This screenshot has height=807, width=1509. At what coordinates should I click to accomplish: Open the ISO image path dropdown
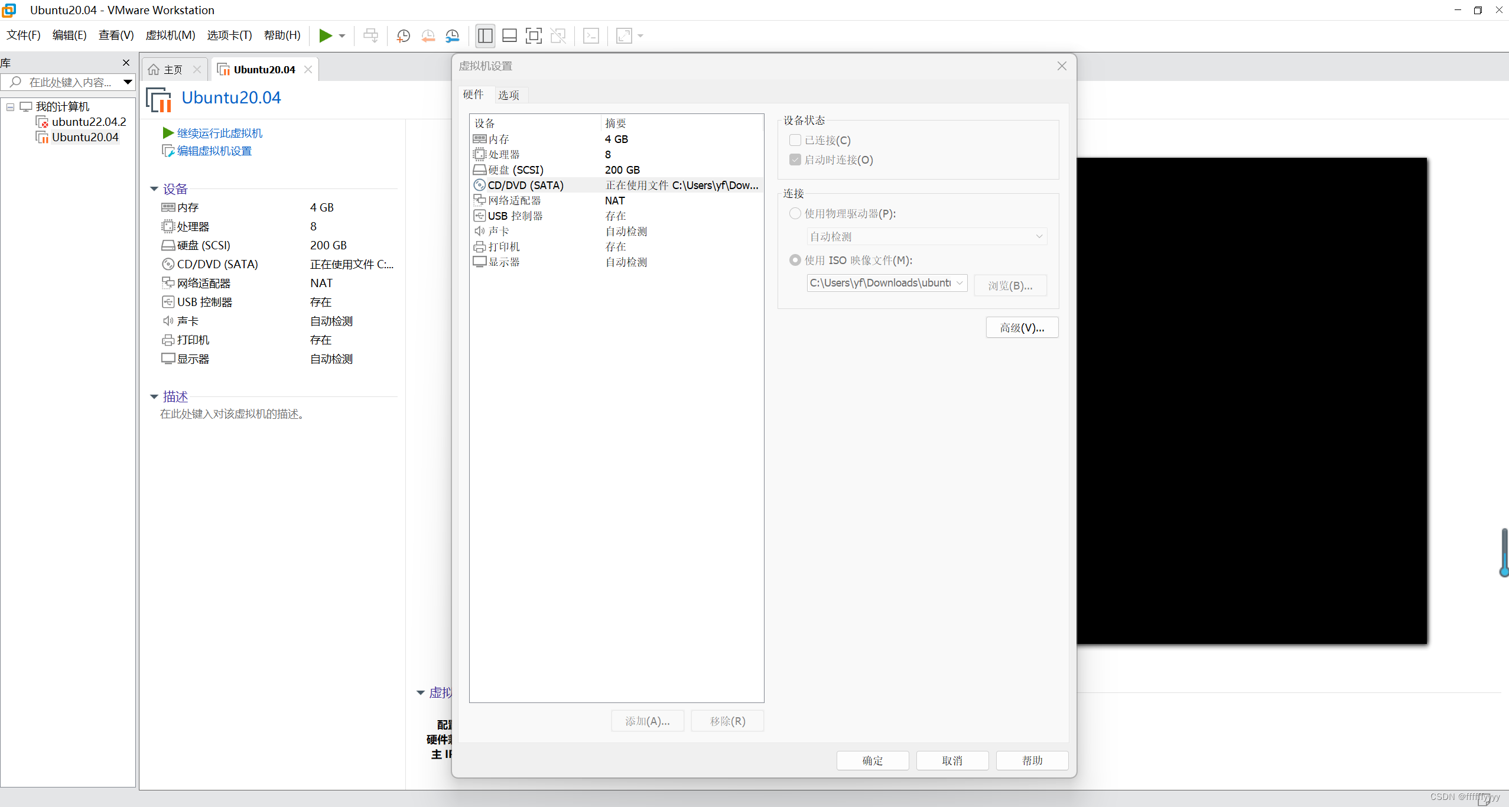[x=960, y=283]
